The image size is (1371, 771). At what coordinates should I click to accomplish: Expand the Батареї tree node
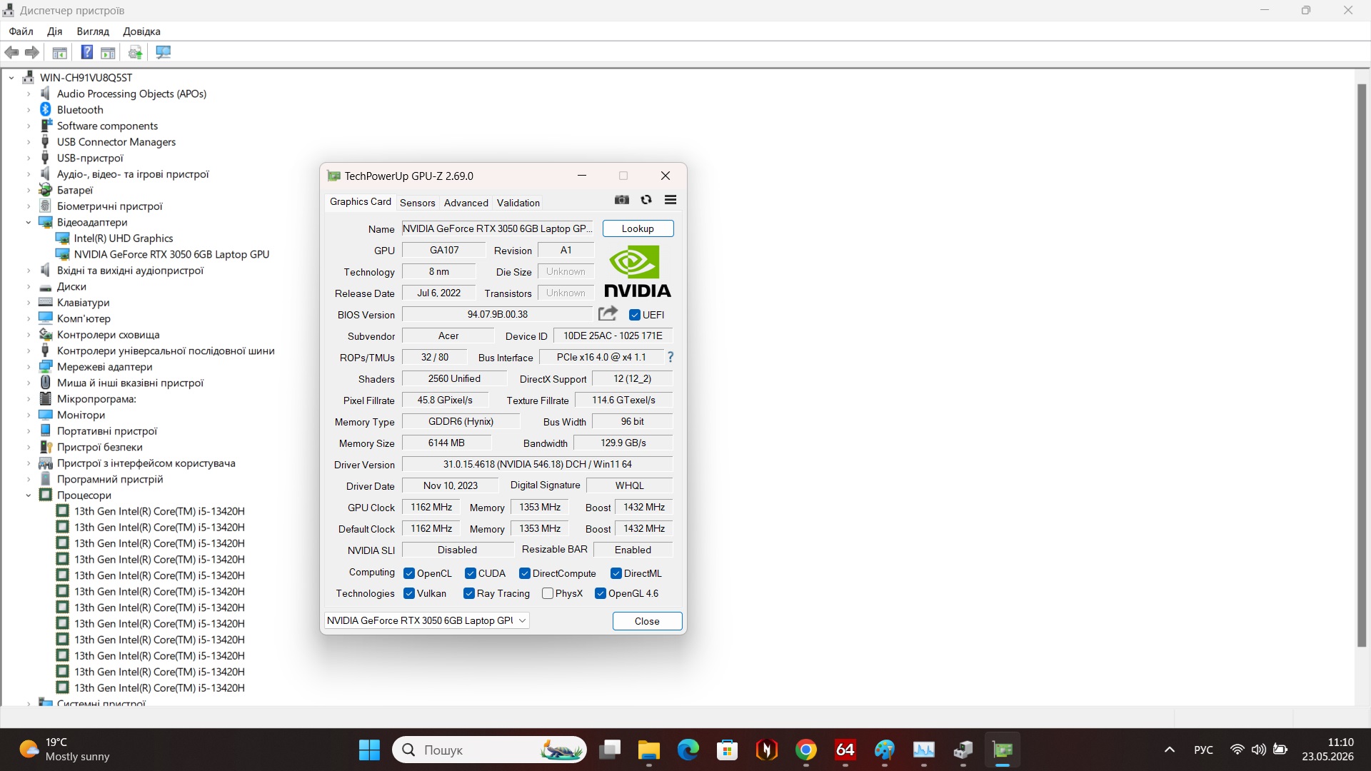(x=29, y=190)
